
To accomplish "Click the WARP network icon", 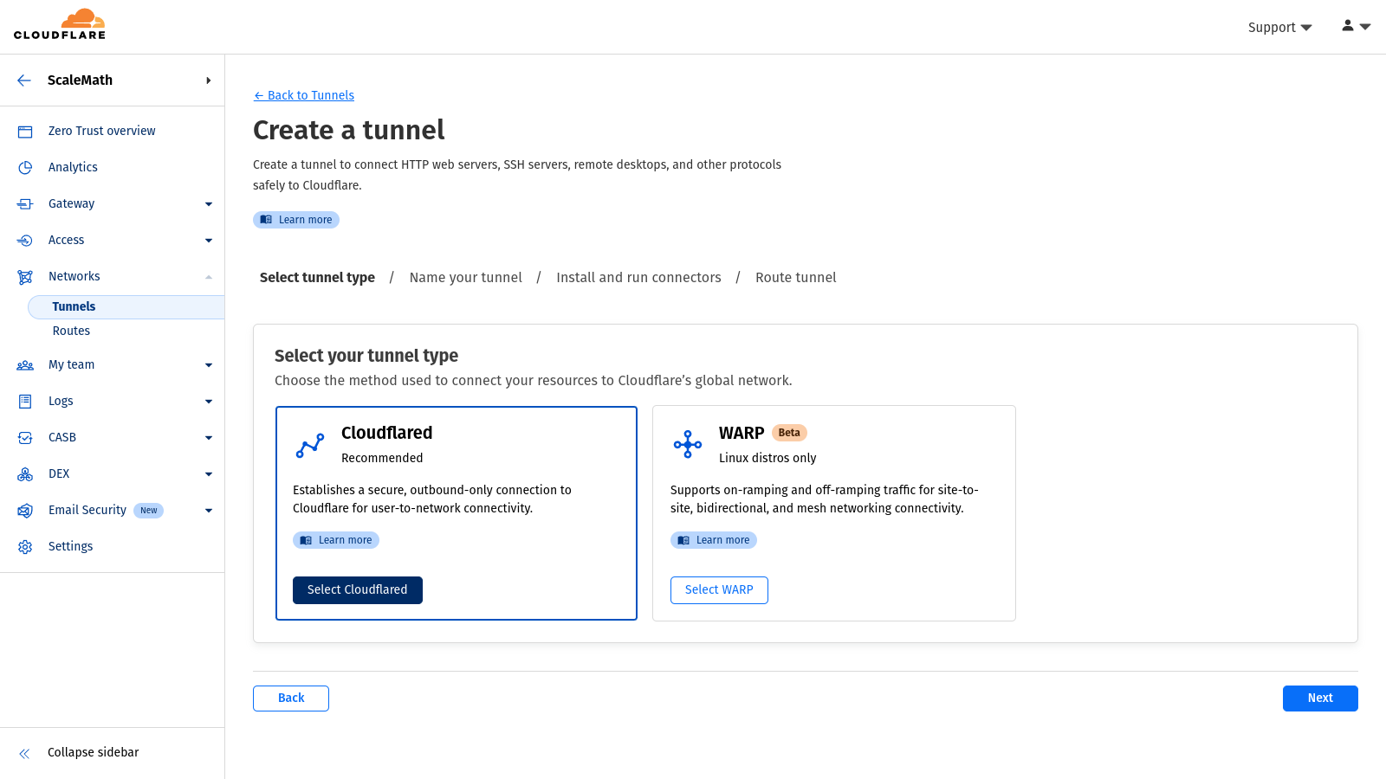I will pyautogui.click(x=688, y=444).
